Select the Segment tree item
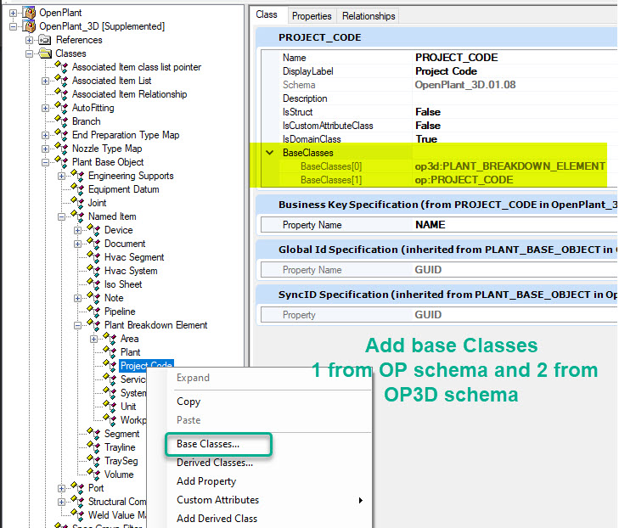619x528 pixels. pos(121,434)
